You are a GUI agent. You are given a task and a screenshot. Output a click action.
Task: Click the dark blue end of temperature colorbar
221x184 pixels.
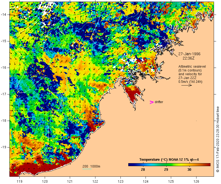point(130,165)
